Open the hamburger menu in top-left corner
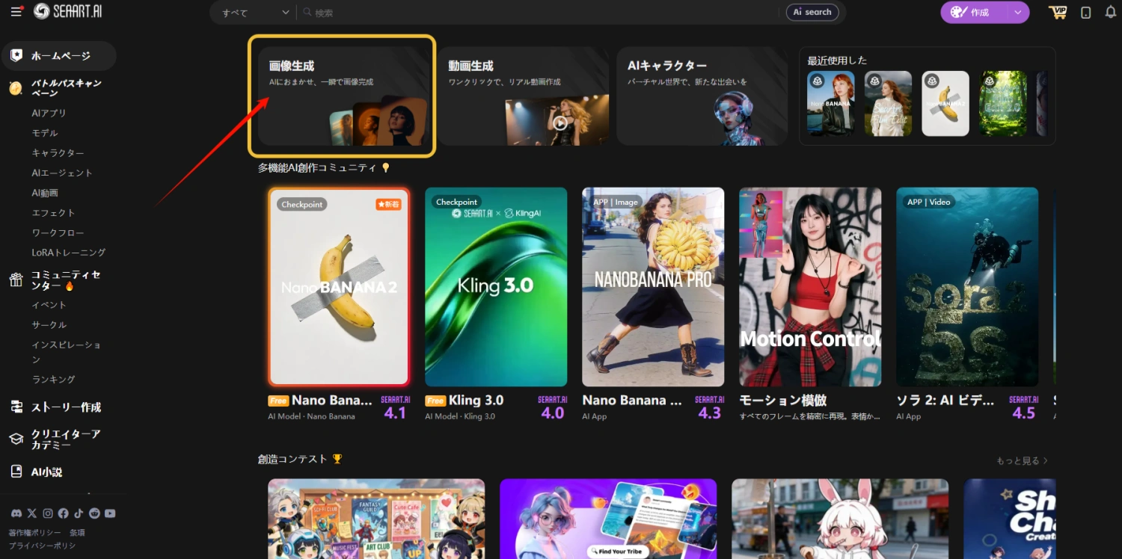 click(16, 11)
